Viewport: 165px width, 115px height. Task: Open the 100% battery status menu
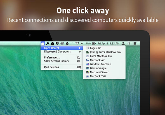pos(91,43)
